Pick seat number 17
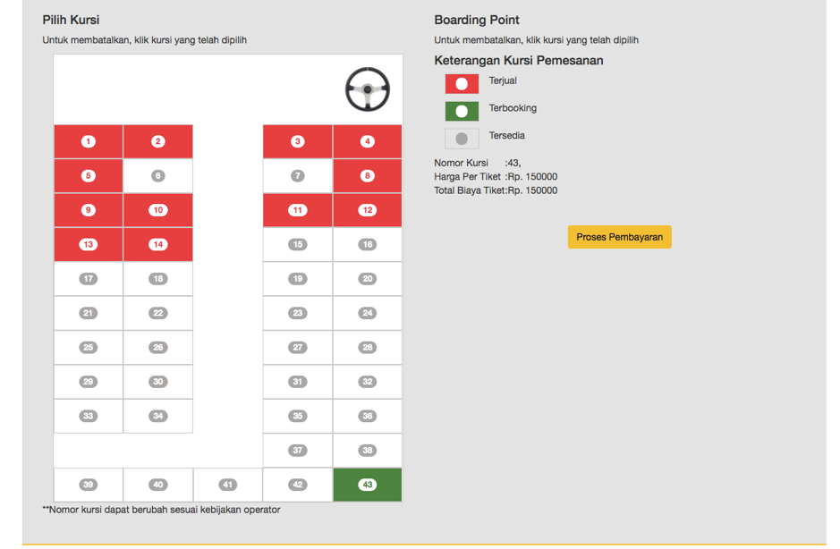The image size is (840, 549). 88,279
